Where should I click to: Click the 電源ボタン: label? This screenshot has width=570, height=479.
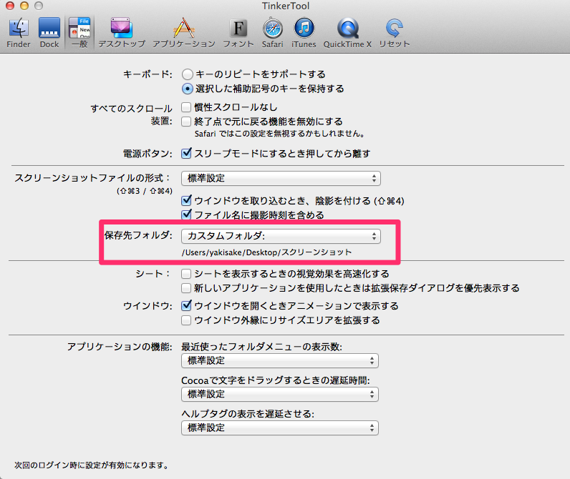pos(148,154)
